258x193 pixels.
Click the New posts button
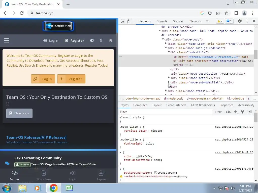point(19,113)
